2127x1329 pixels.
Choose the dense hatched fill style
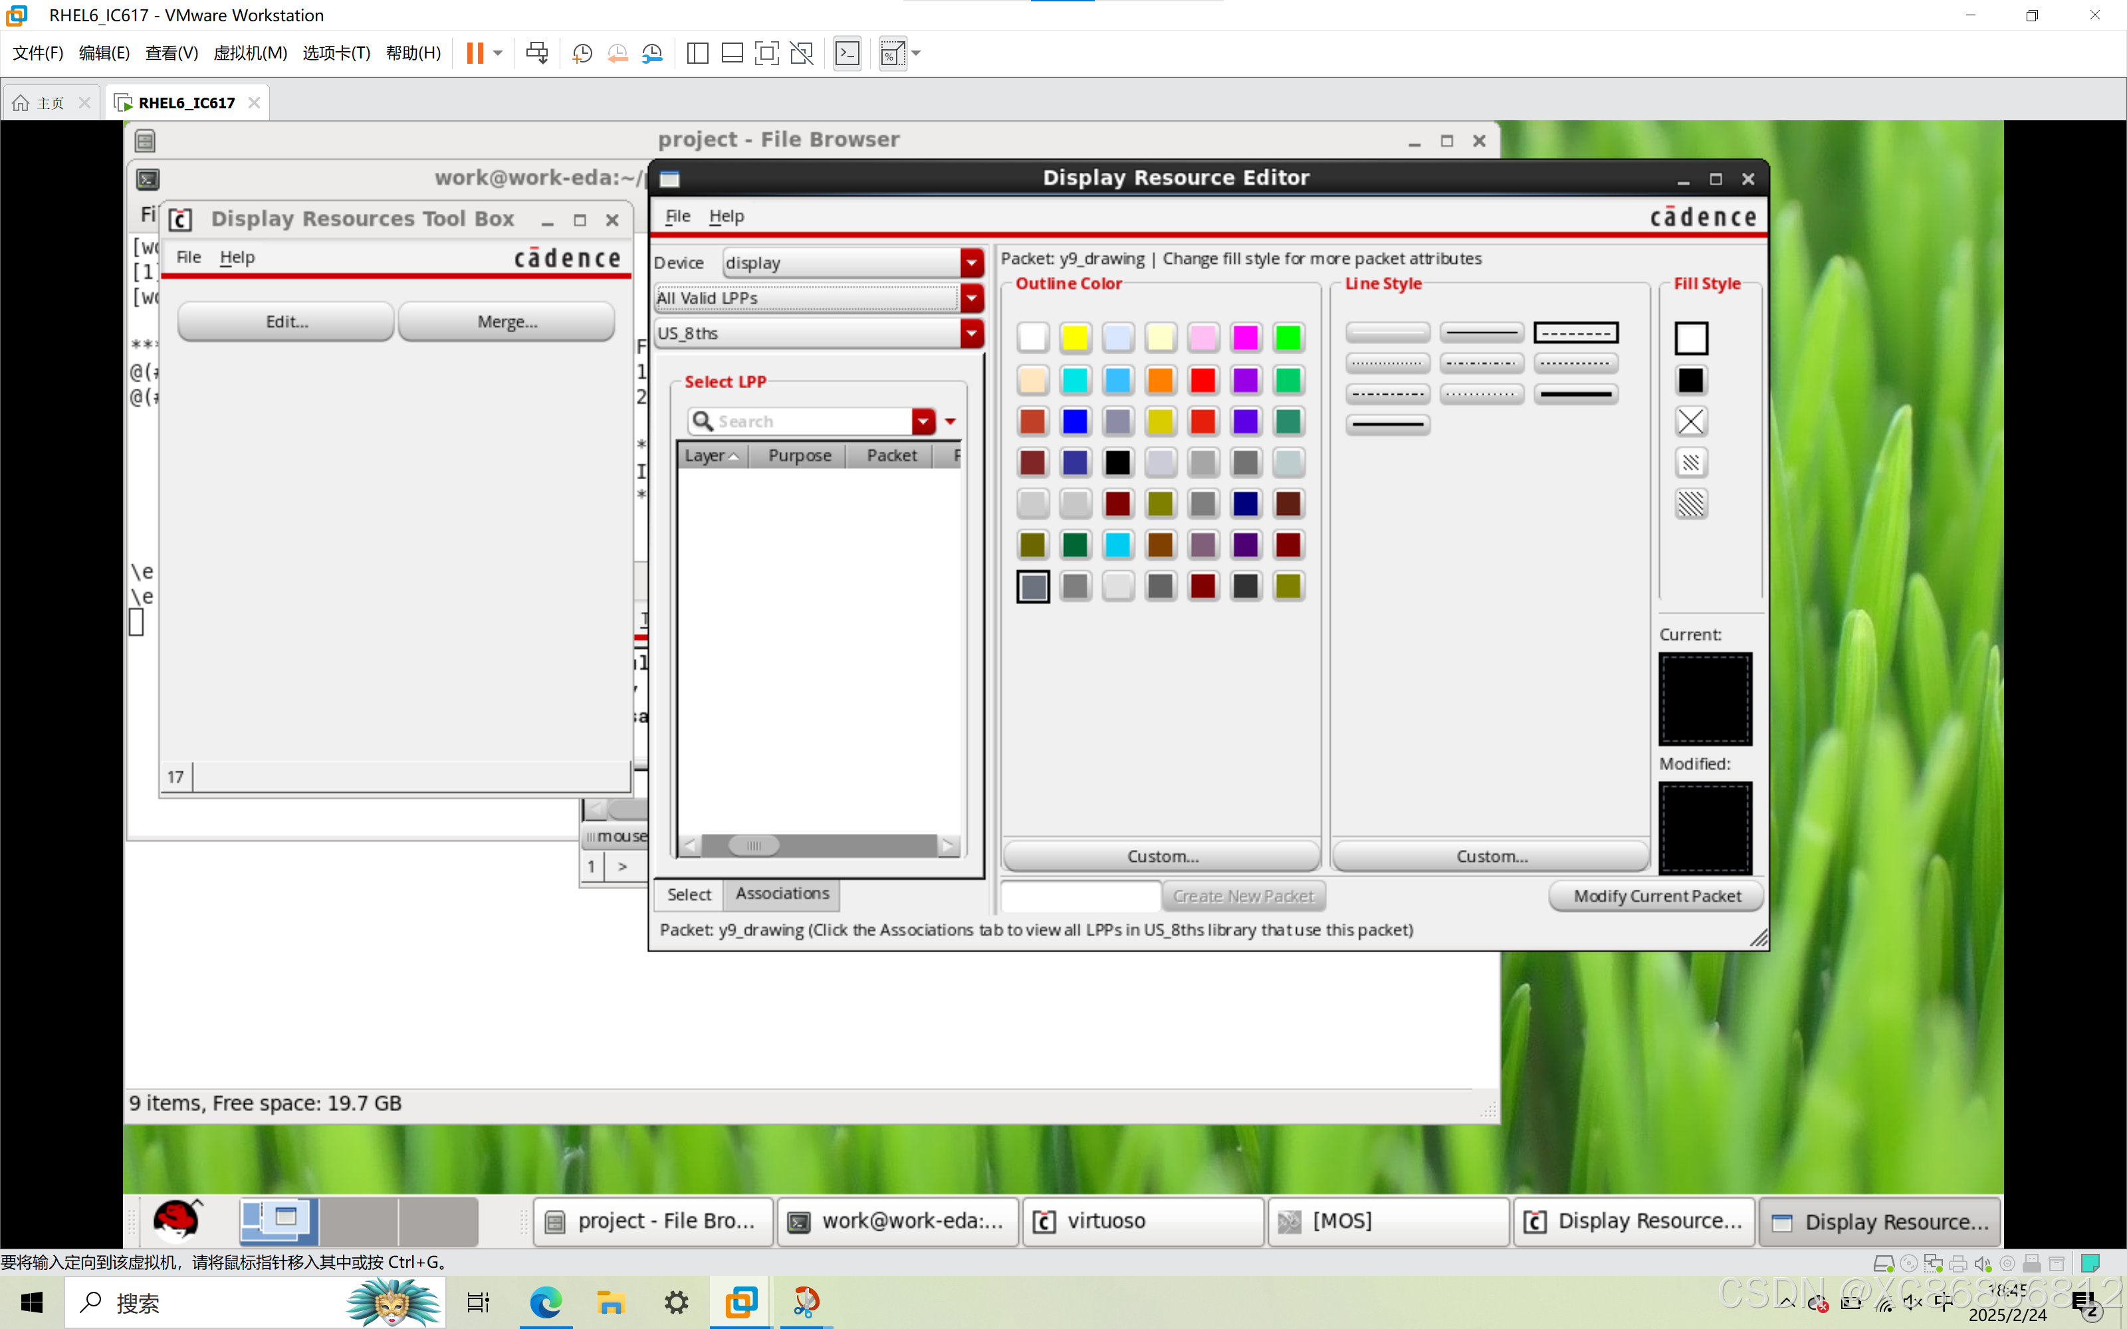(x=1690, y=504)
